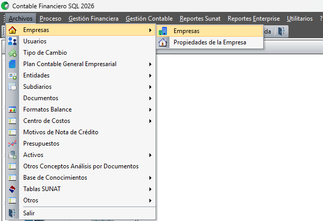Expand the Activos submenu arrow
The height and width of the screenshot is (221, 323).
[150, 155]
